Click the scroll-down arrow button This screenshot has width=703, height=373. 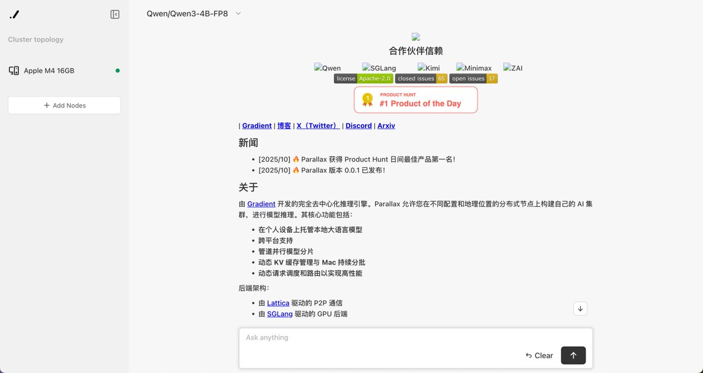pos(580,308)
